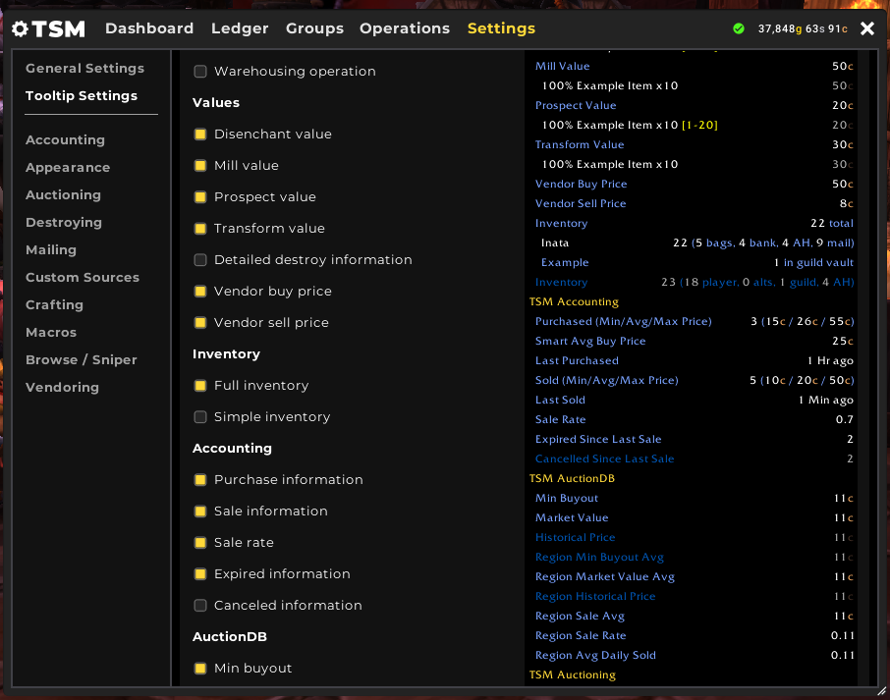The image size is (890, 700).
Task: Click the Last Purchased tooltip line
Action: click(x=694, y=360)
